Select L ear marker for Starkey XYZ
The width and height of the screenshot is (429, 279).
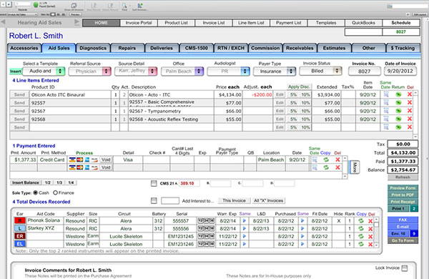(20, 228)
